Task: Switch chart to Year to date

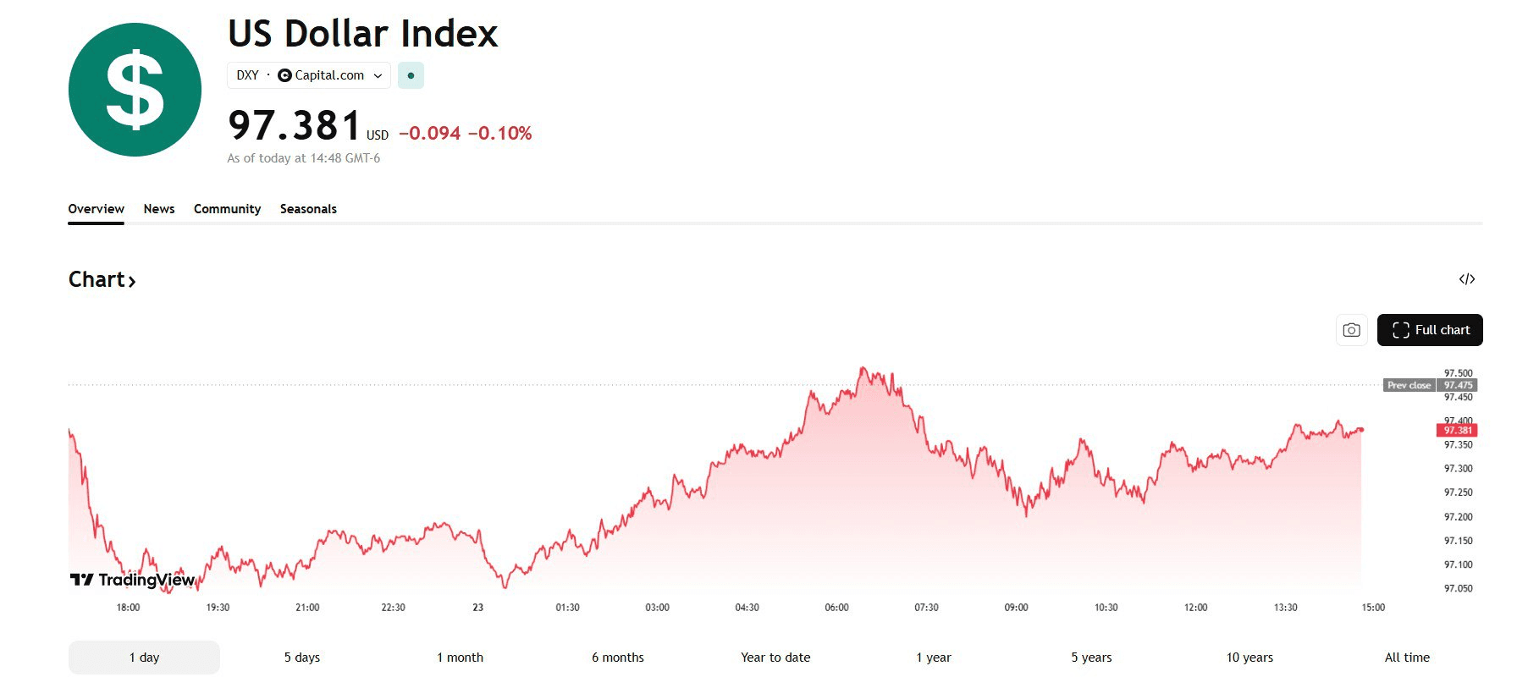Action: [x=775, y=658]
